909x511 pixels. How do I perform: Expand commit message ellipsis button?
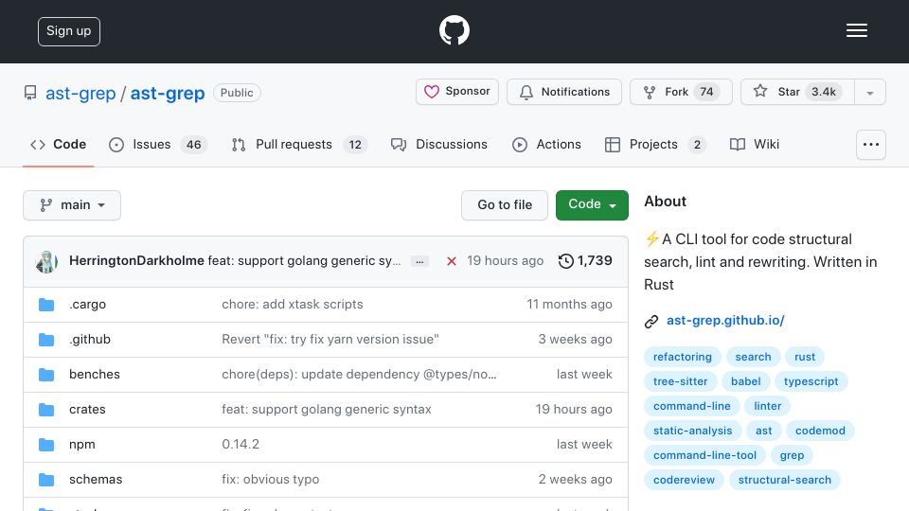[x=419, y=262]
